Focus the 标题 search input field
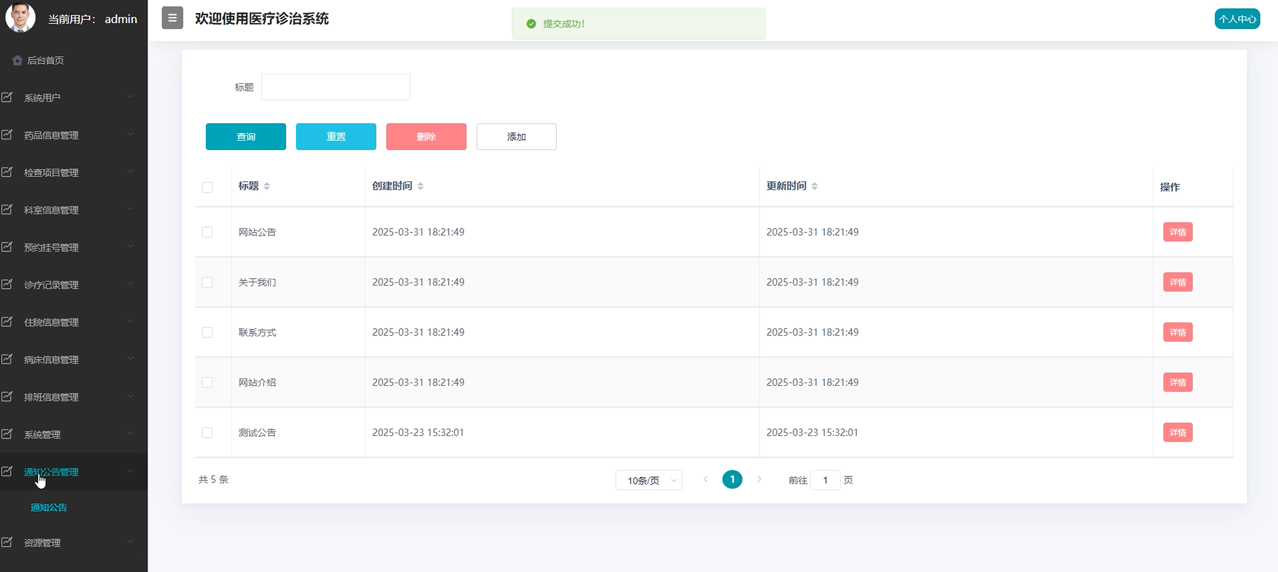Image resolution: width=1278 pixels, height=572 pixels. pos(335,87)
